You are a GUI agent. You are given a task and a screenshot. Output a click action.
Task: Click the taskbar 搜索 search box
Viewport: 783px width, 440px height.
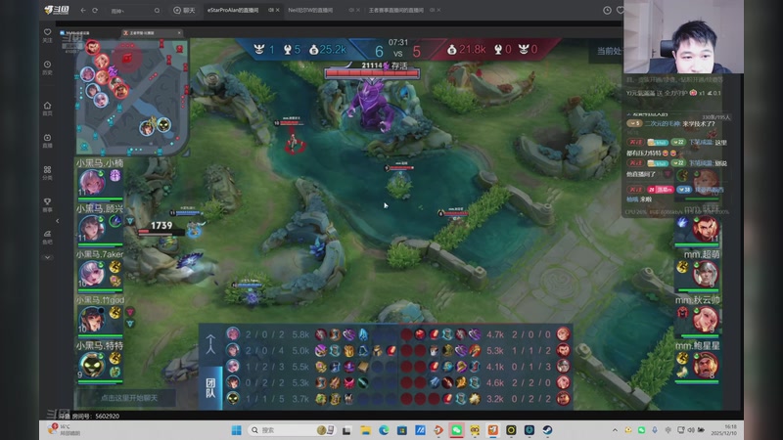[x=292, y=430]
